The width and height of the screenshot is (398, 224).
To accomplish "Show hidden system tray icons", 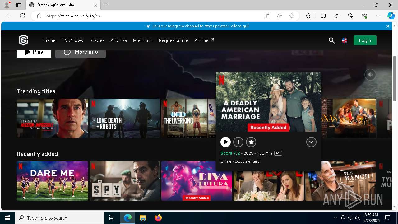I will [x=335, y=218].
